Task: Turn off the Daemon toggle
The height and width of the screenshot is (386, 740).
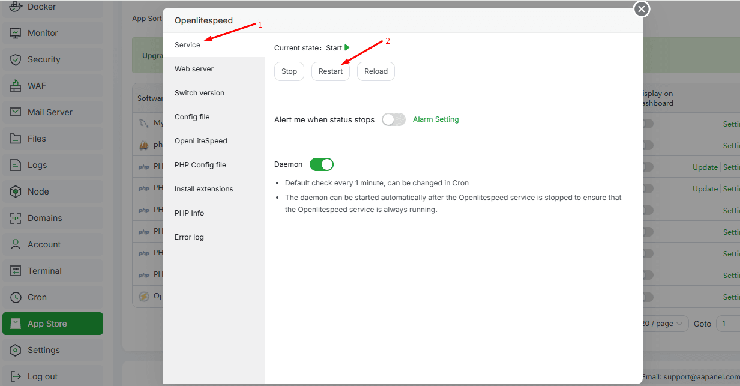Action: tap(321, 164)
